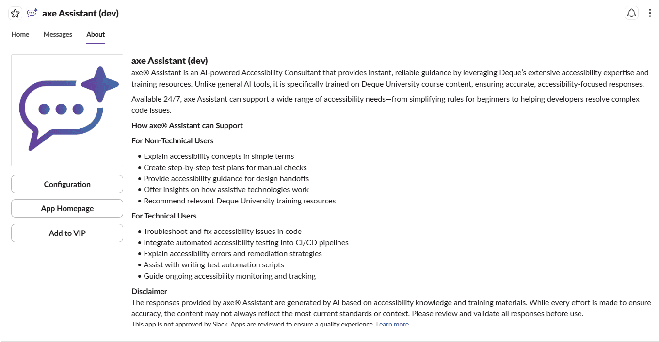Click the axe Assistant (dev) title in the header
This screenshot has width=659, height=342.
coord(80,14)
